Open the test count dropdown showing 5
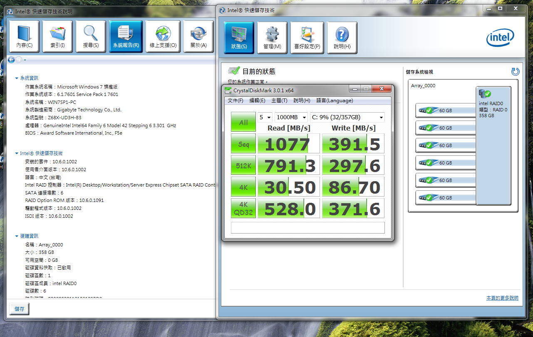Viewport: 533px width, 337px height. point(265,118)
